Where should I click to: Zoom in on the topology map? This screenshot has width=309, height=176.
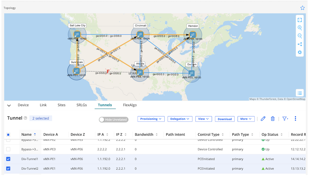coord(299,28)
